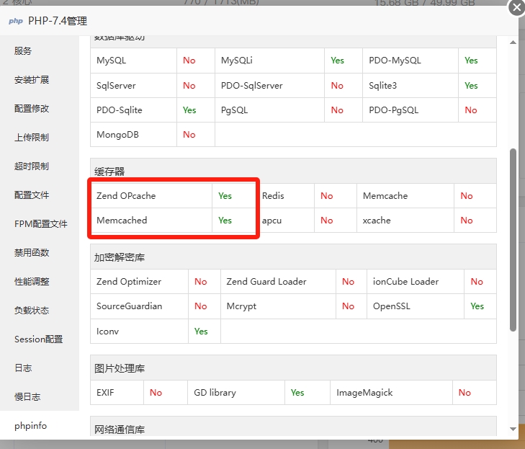525x449 pixels.
Task: Click the Yes value beside Memcached
Action: [x=225, y=220]
